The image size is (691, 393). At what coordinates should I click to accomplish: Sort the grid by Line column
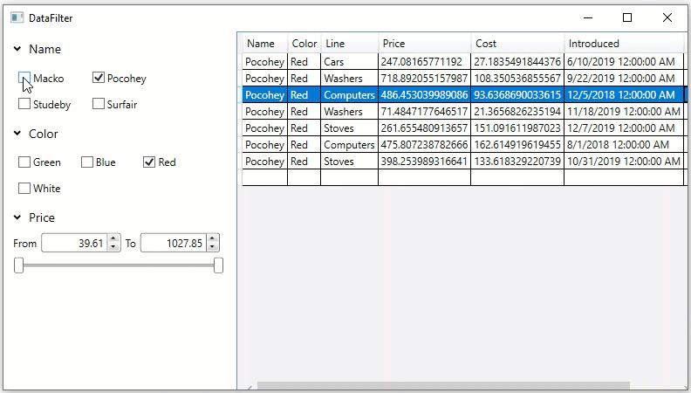349,44
